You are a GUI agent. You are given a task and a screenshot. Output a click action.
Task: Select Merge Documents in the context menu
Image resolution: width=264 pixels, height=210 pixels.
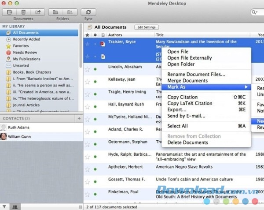pos(187,81)
